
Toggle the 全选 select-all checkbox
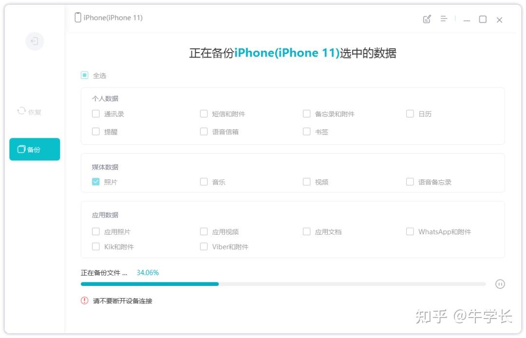[x=85, y=75]
